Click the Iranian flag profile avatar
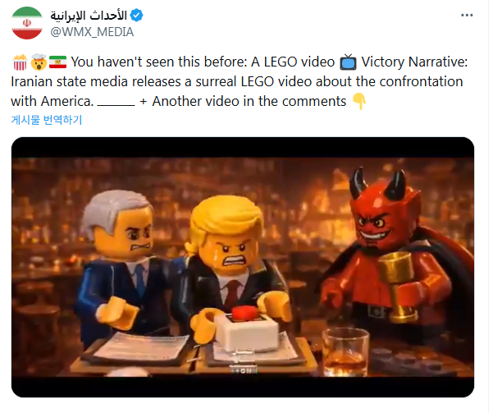Screen dimensions: 493x413 click(27, 23)
